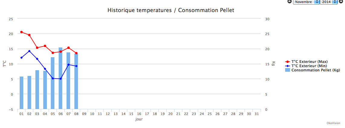This screenshot has width=345, height=128.
Task: Click the pellet consumption bar for day 05
Action: tap(53, 83)
